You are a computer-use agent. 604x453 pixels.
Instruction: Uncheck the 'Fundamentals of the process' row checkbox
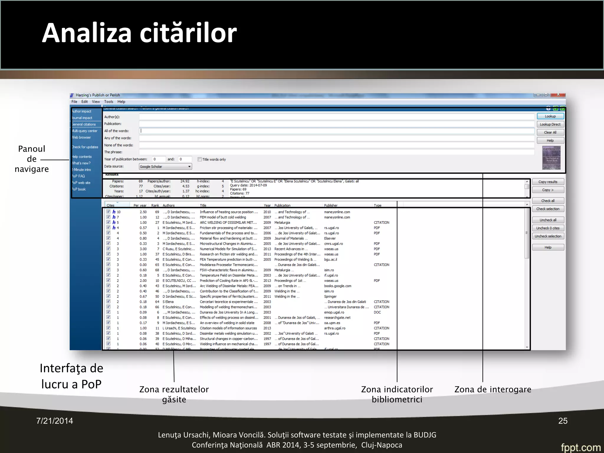coord(108,233)
